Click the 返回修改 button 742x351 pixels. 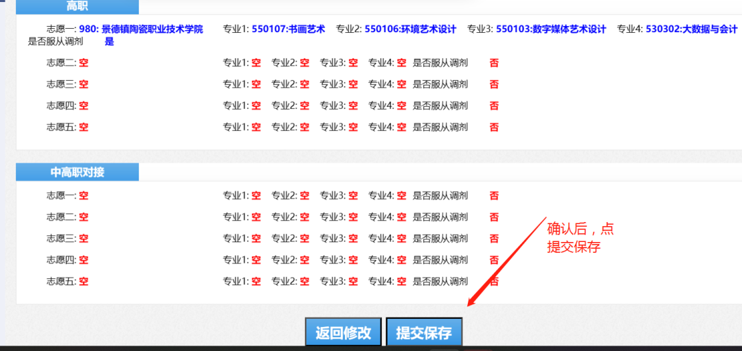point(343,333)
